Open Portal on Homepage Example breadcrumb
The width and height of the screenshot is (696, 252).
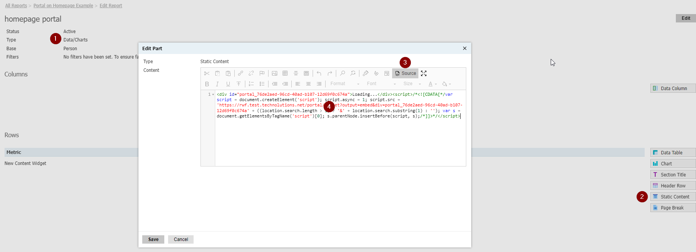63,6
